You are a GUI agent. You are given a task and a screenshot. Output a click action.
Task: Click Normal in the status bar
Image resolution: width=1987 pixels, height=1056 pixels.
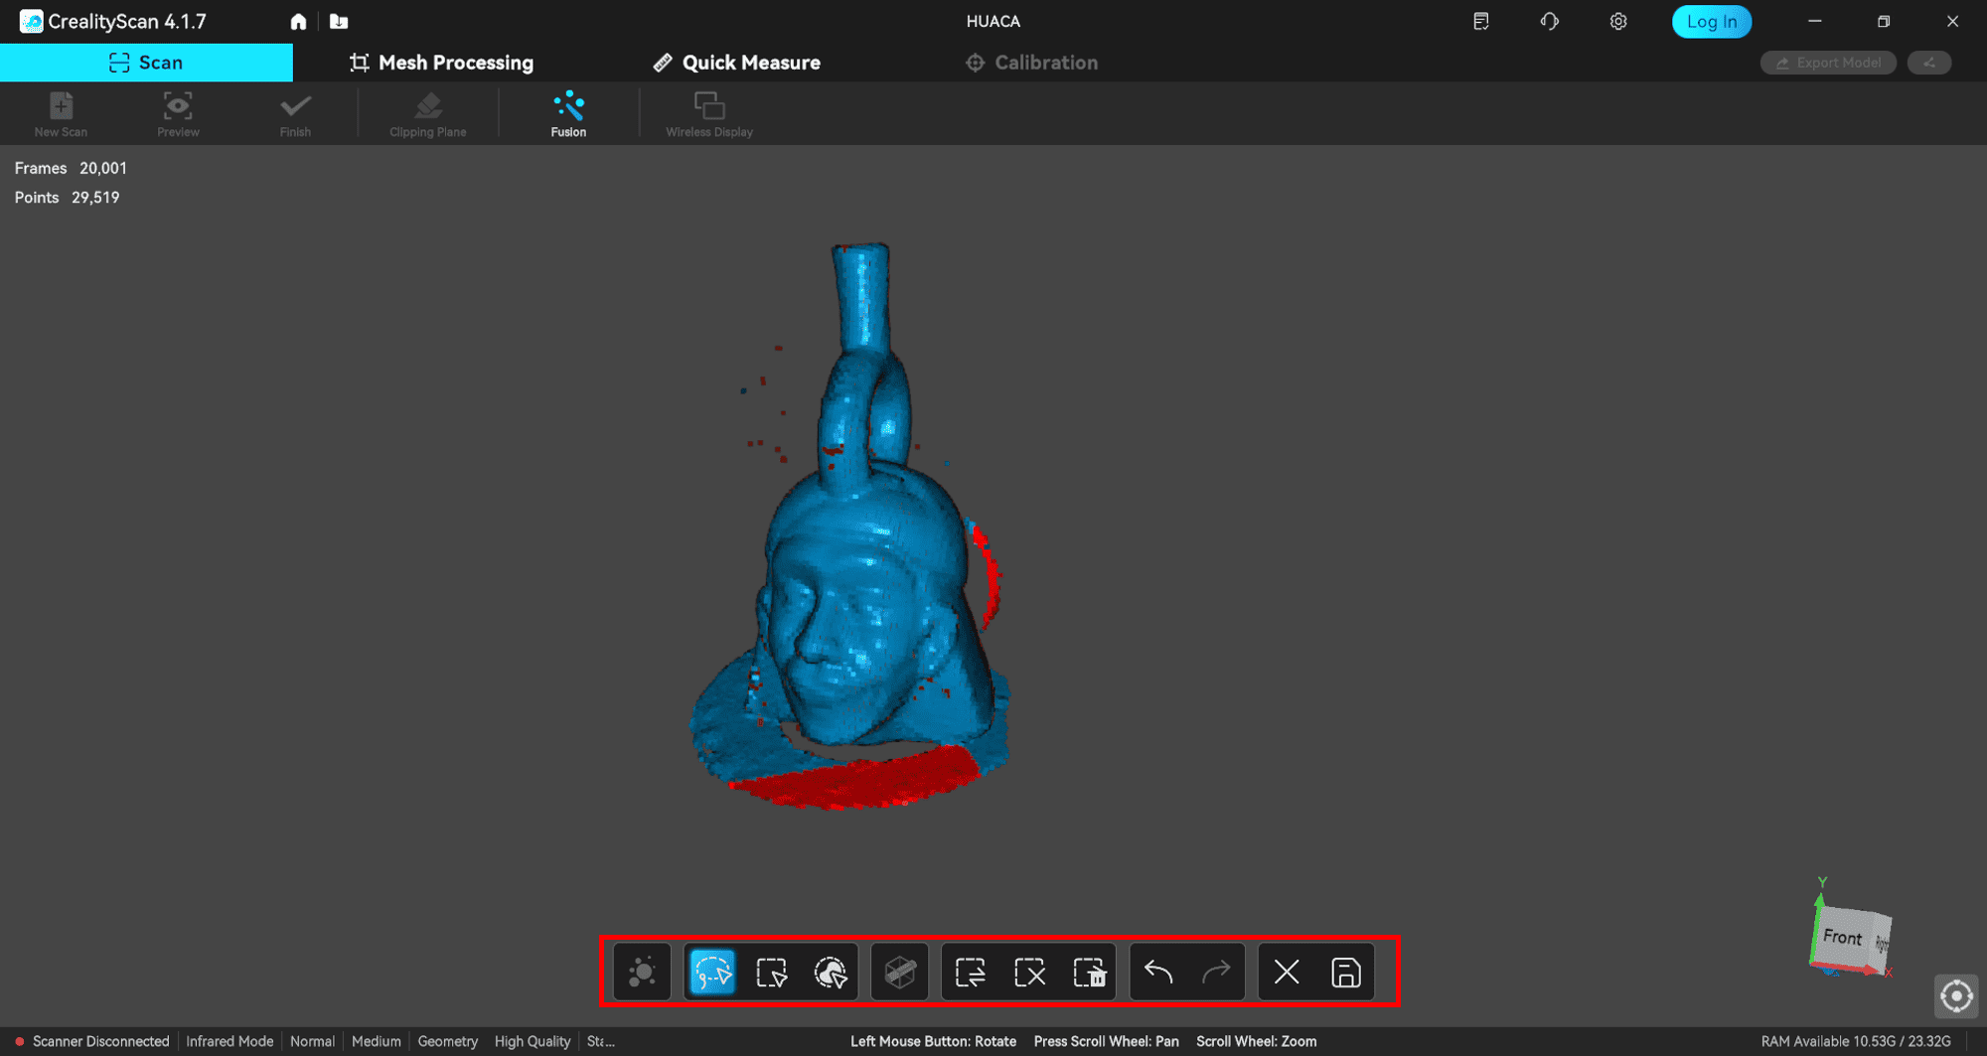[x=312, y=1041]
